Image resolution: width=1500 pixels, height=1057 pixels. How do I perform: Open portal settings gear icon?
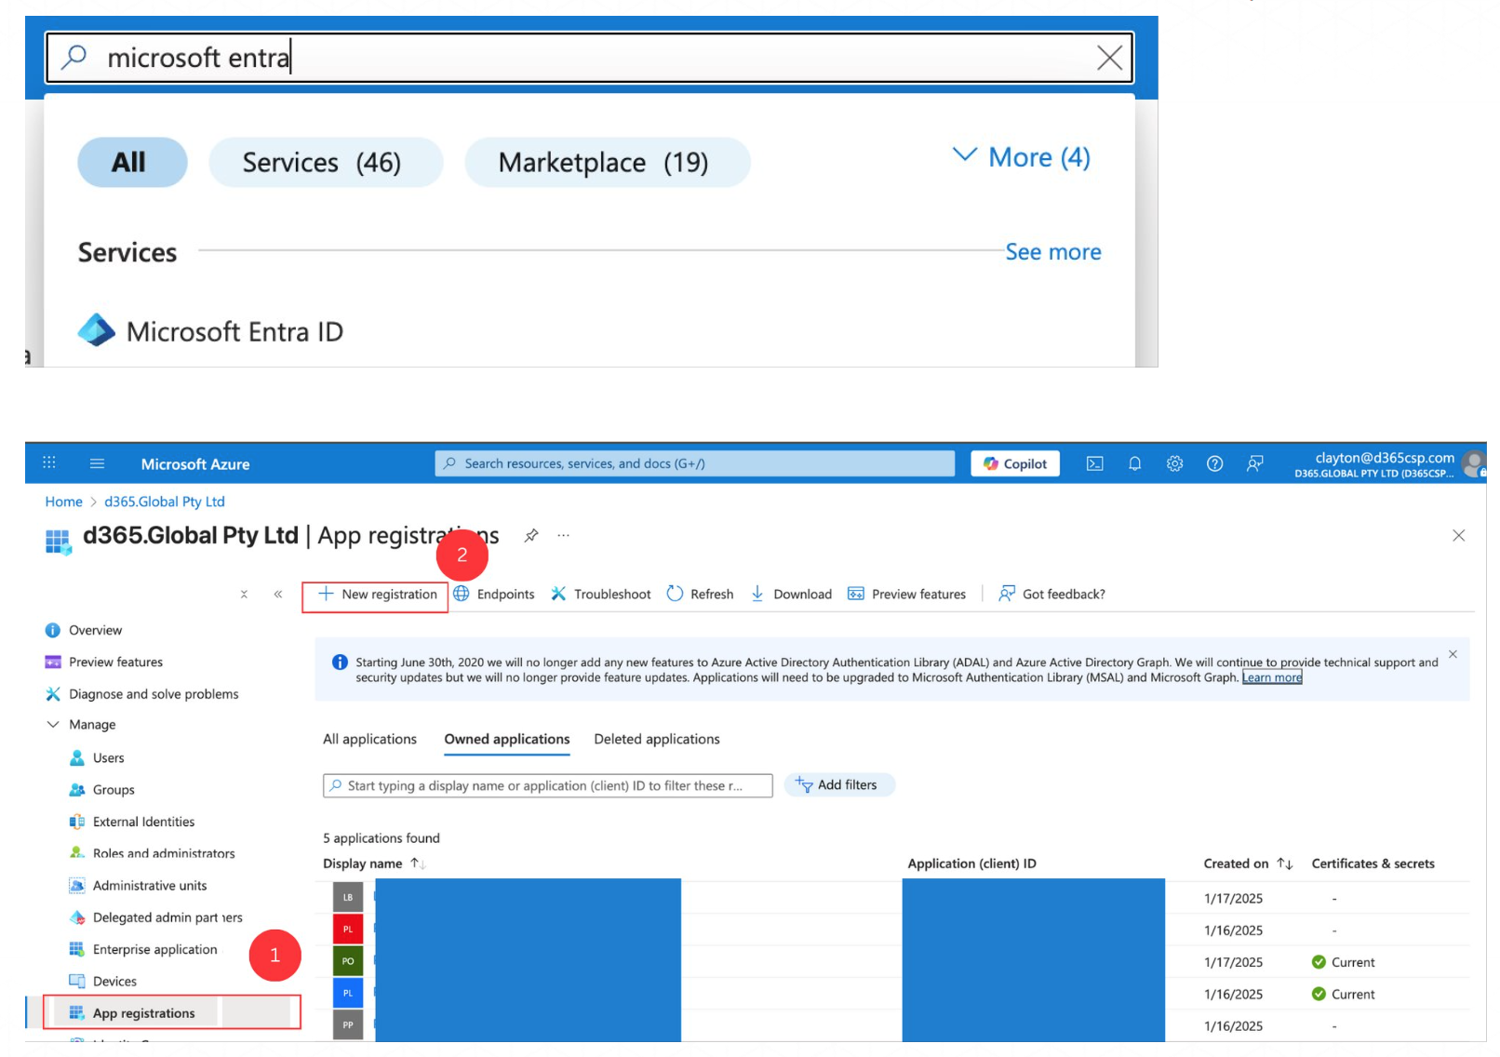tap(1174, 463)
